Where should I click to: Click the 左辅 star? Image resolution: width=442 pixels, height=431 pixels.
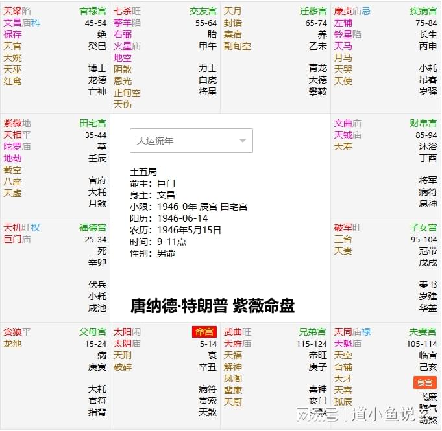click(343, 23)
